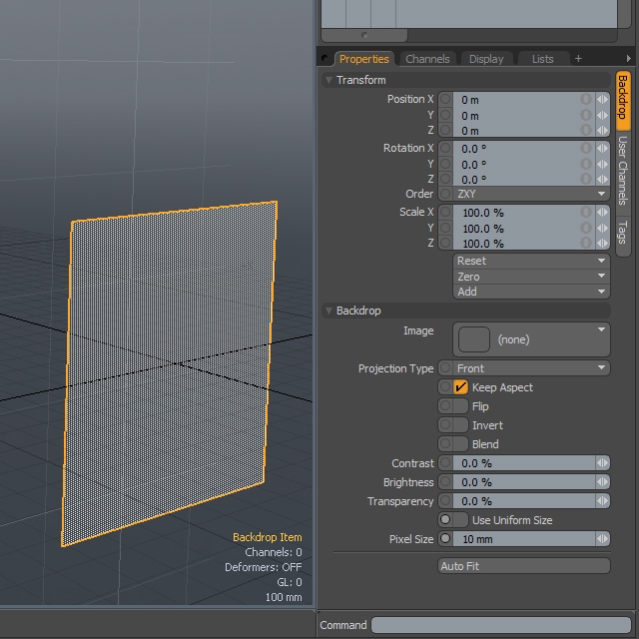This screenshot has width=639, height=639.
Task: Click the panel pin dot left of Properties tab
Action: [324, 58]
